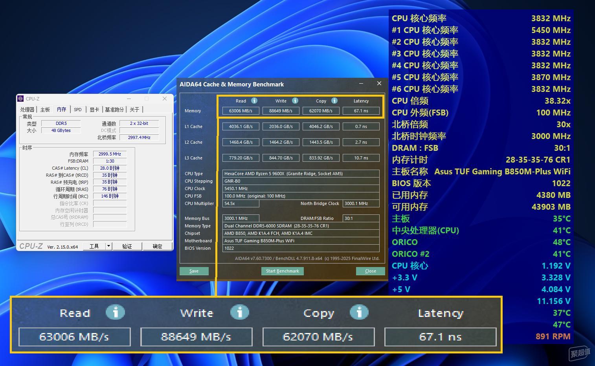Open the Read info icon in AIDA64 header
595x366 pixels.
pyautogui.click(x=254, y=101)
